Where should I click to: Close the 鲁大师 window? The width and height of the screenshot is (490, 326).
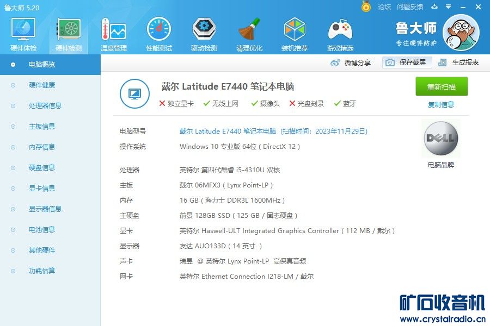coord(478,7)
